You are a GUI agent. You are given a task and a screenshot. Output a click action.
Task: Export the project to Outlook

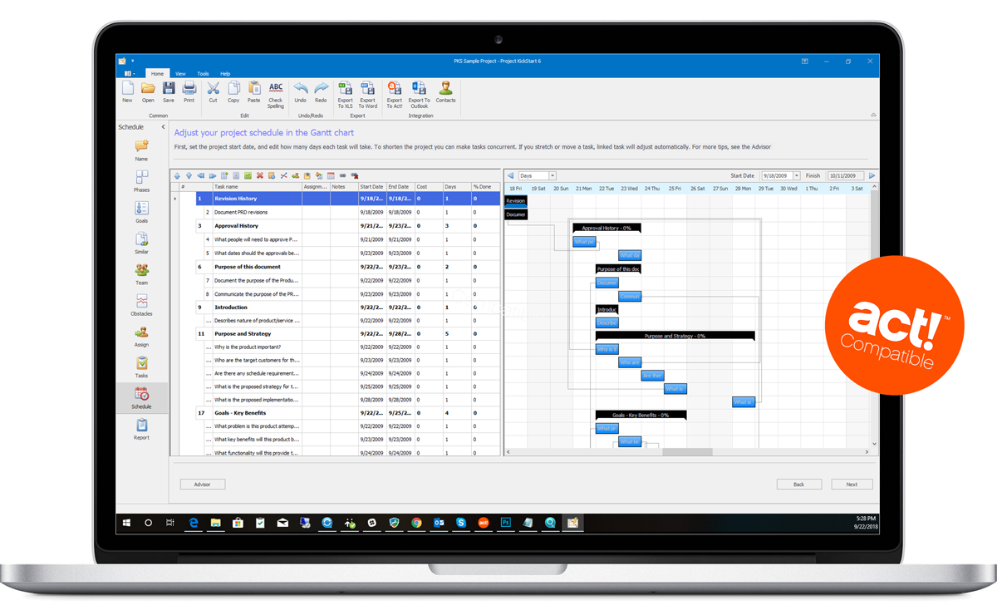[x=420, y=95]
